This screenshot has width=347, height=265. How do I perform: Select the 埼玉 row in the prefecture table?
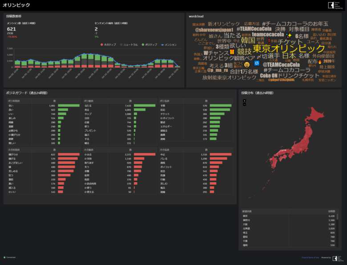[x=289, y=233]
